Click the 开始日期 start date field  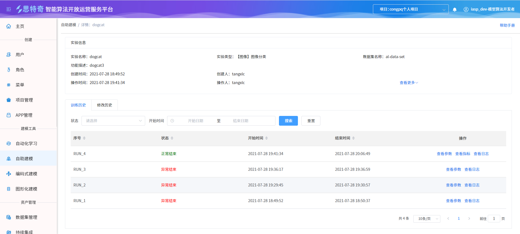click(x=196, y=121)
